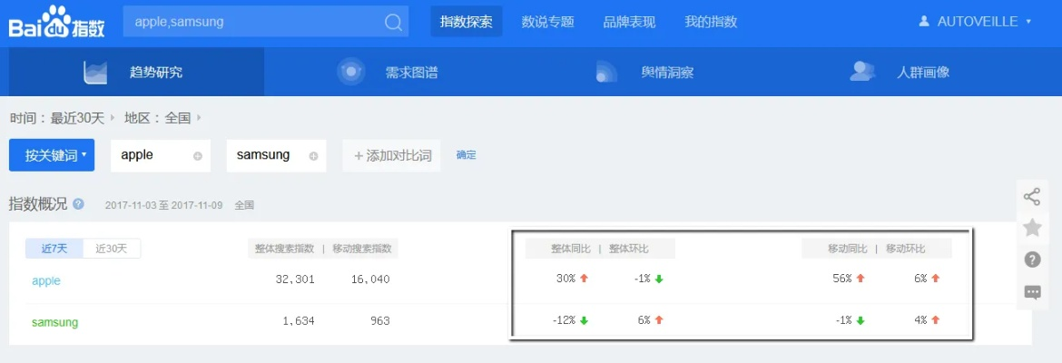The image size is (1062, 363).
Task: Open the AUTOVEILLE account dropdown
Action: tap(975, 22)
